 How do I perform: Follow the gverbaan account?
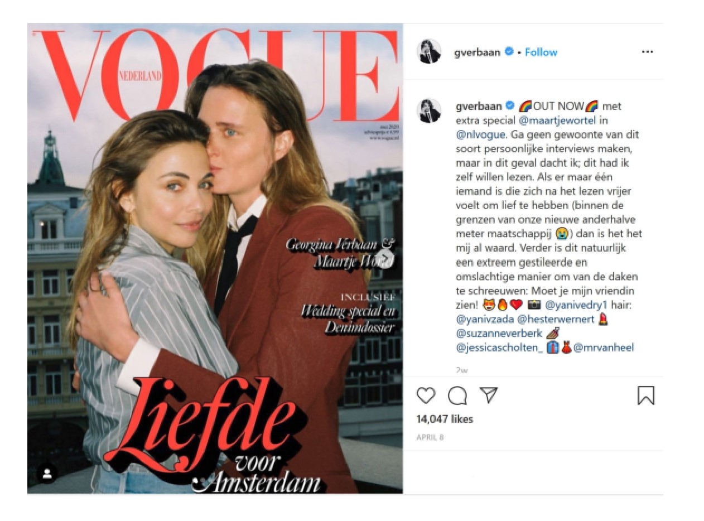pyautogui.click(x=541, y=52)
